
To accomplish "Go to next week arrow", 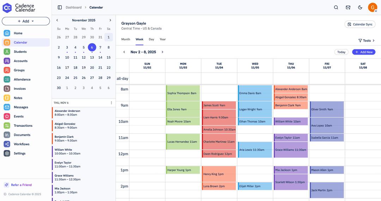I will click(163, 52).
